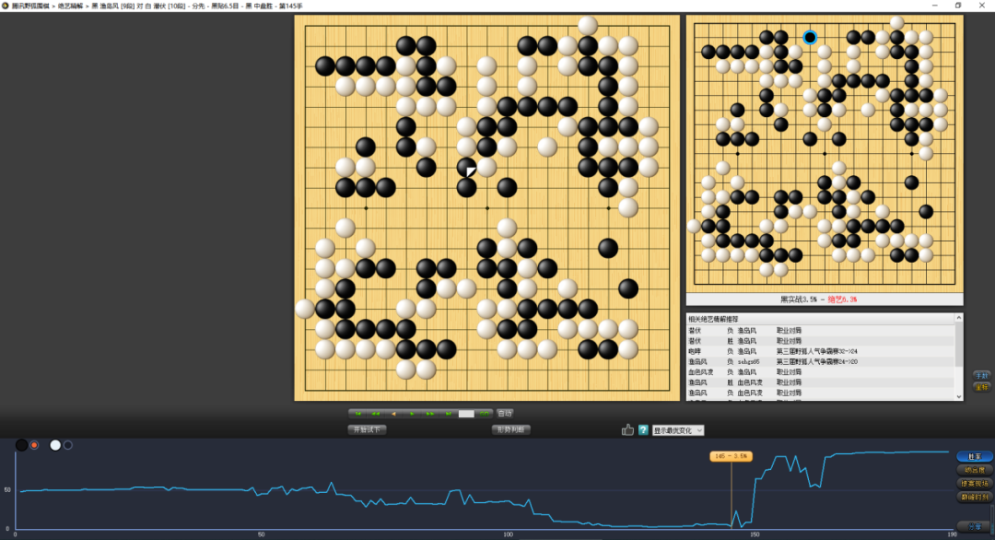Click the thumbs-up like icon
The height and width of the screenshot is (540, 995).
pyautogui.click(x=628, y=429)
